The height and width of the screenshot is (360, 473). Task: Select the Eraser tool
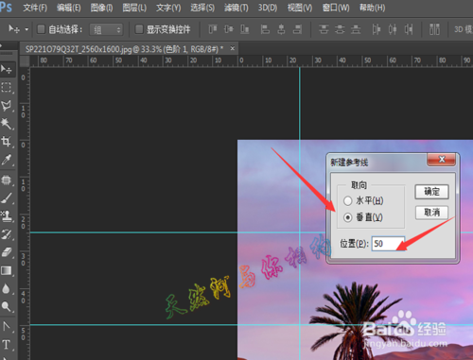click(6, 252)
